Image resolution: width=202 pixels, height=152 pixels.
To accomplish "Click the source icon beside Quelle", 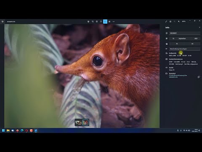I will pyautogui.click(x=167, y=68).
